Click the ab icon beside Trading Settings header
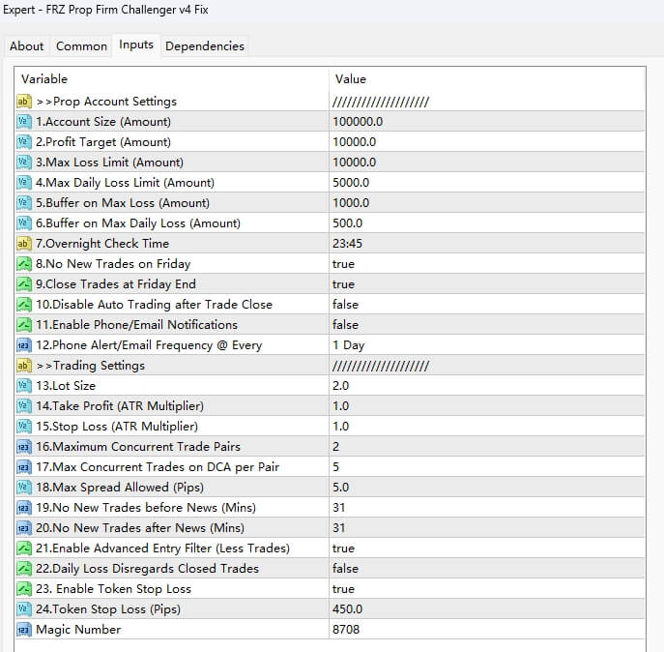 (x=24, y=366)
